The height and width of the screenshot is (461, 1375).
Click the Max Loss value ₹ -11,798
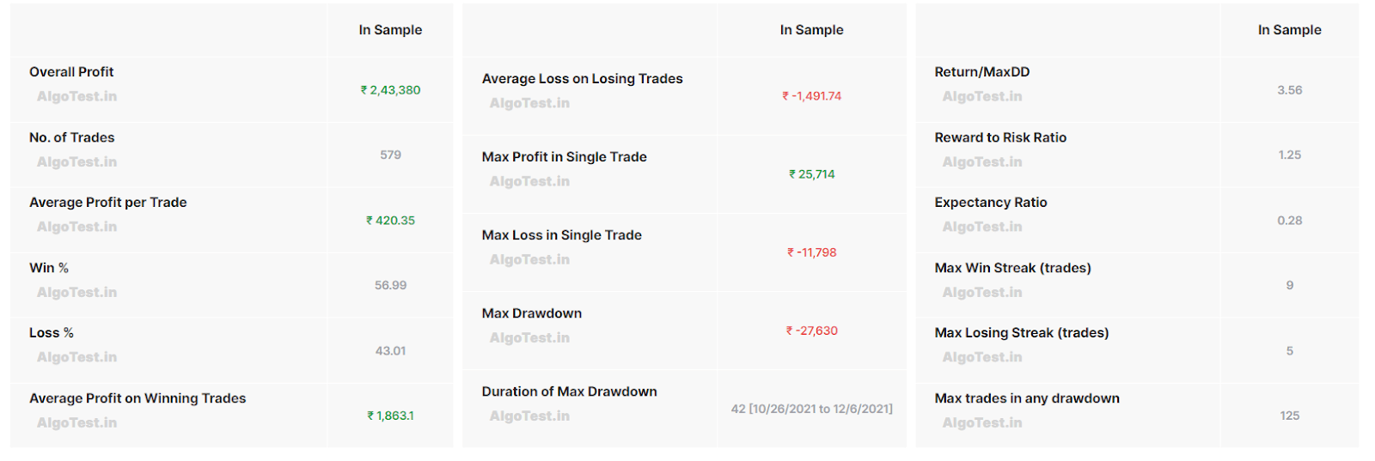[x=811, y=252]
